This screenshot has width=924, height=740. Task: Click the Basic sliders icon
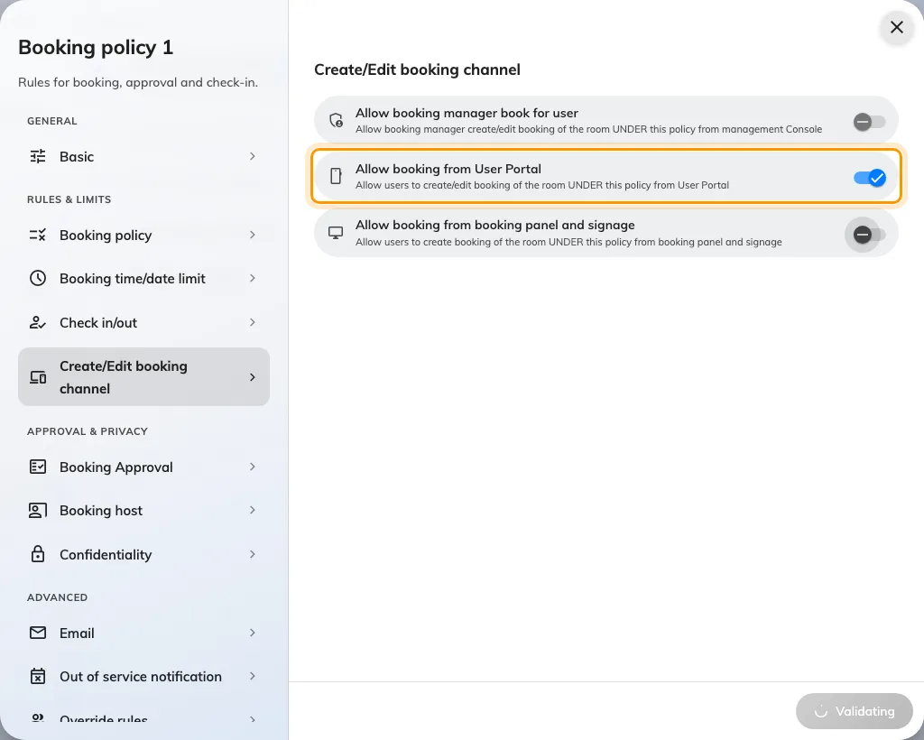point(38,156)
